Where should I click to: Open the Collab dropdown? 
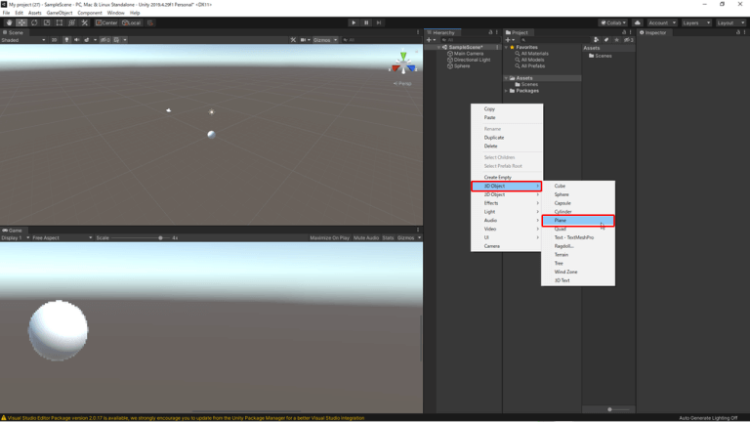(613, 22)
